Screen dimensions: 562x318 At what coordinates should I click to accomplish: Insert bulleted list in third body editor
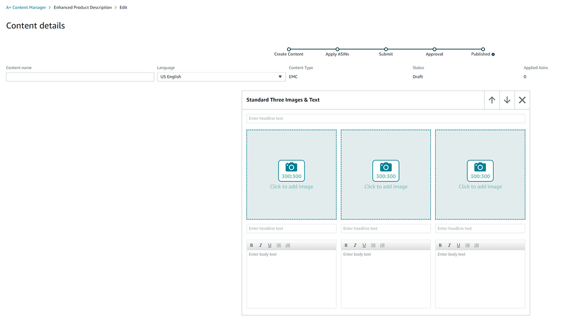point(467,246)
